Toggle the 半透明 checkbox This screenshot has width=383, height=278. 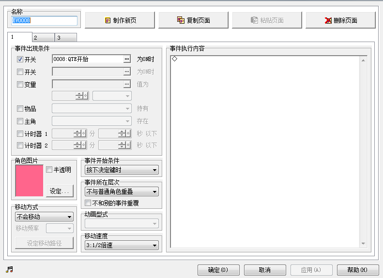49,170
